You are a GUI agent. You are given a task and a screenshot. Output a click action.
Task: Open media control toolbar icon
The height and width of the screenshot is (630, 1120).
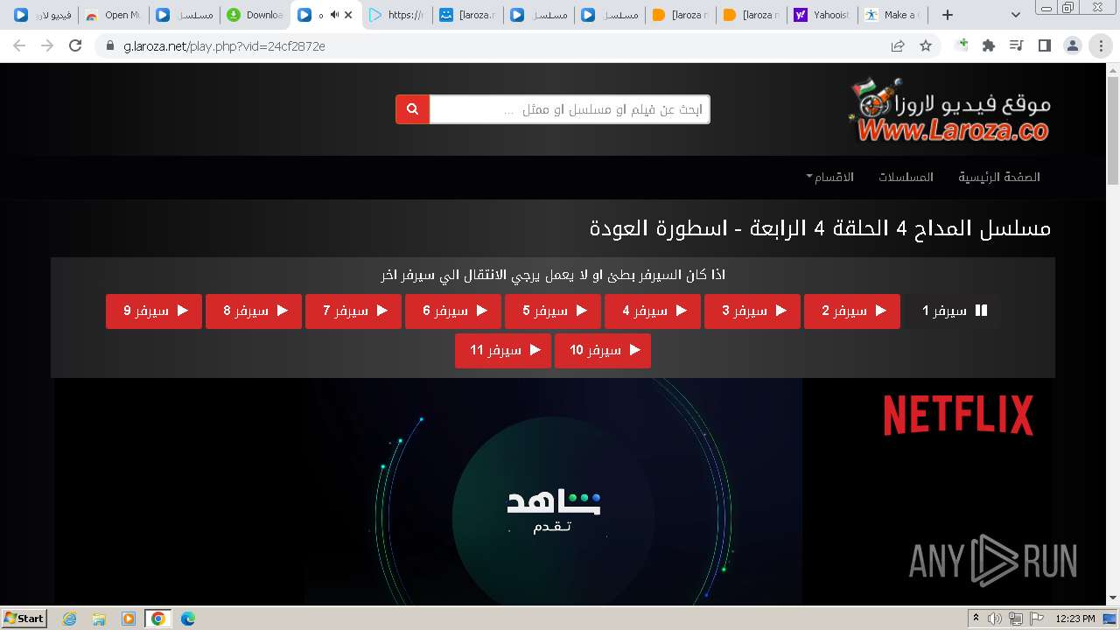coord(1016,45)
